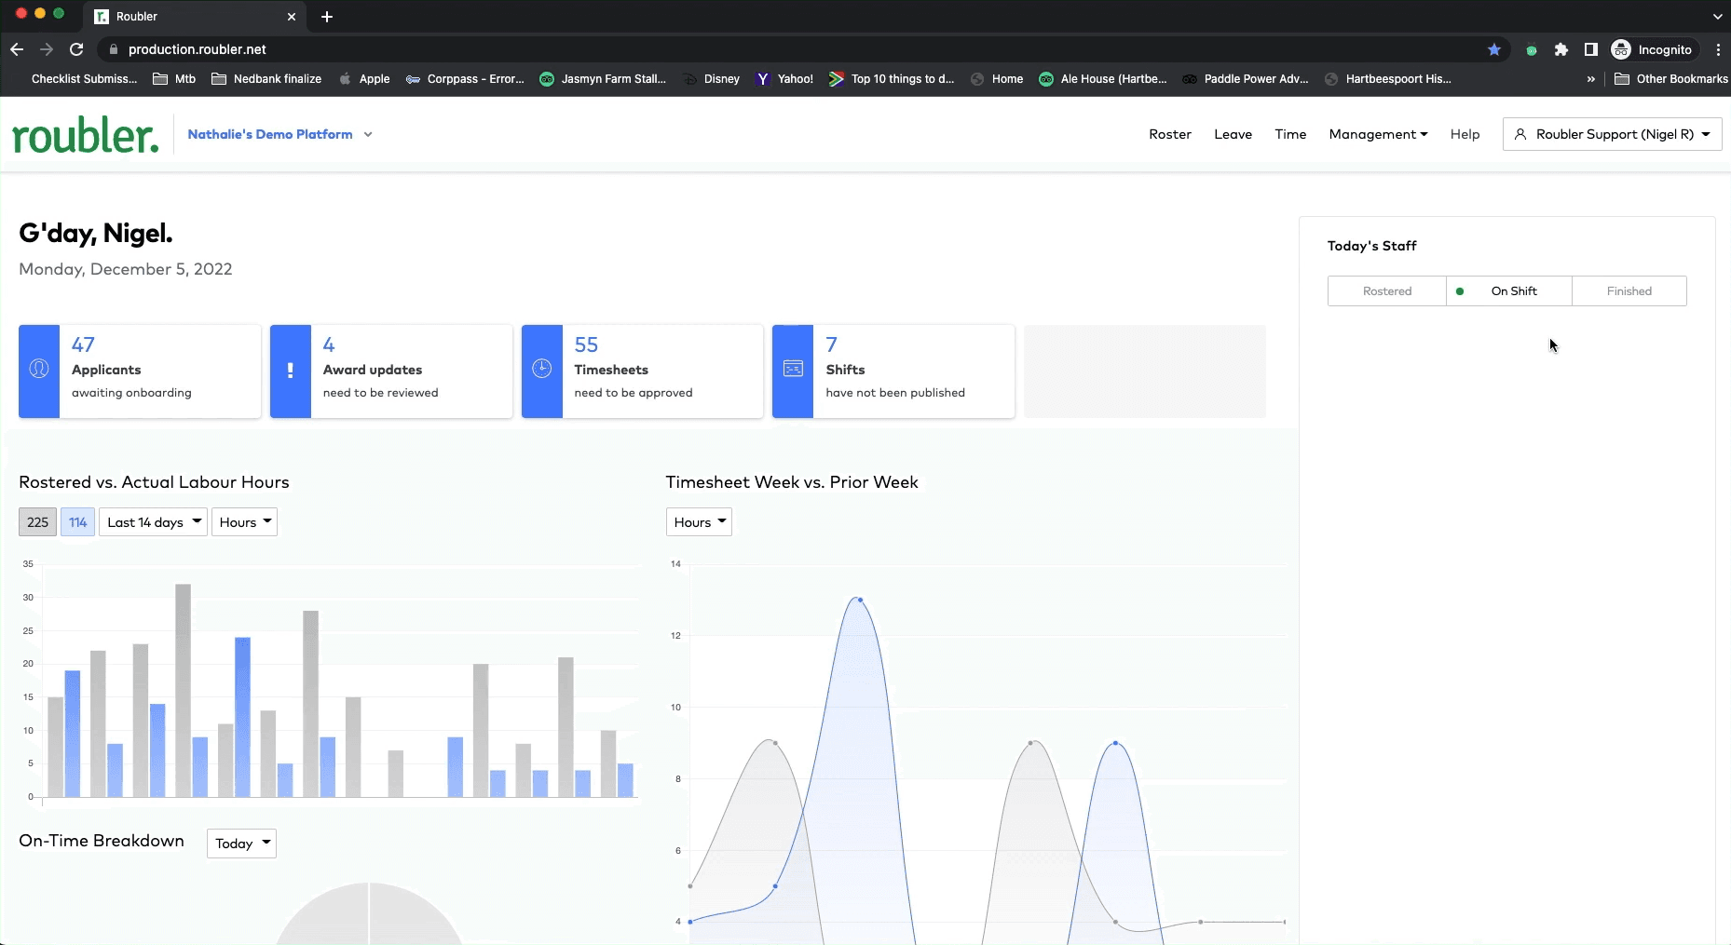Open the Paddle Power Adv... bookmark
Screen dimensions: 1731x945
(1246, 79)
